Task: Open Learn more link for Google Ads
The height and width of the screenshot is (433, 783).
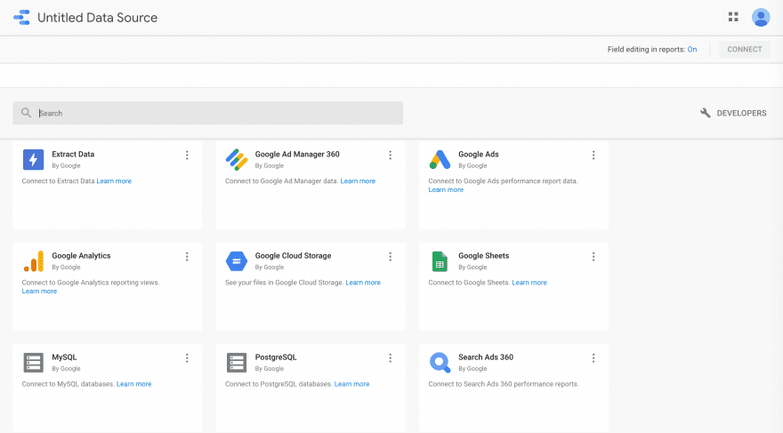Action: pyautogui.click(x=446, y=189)
